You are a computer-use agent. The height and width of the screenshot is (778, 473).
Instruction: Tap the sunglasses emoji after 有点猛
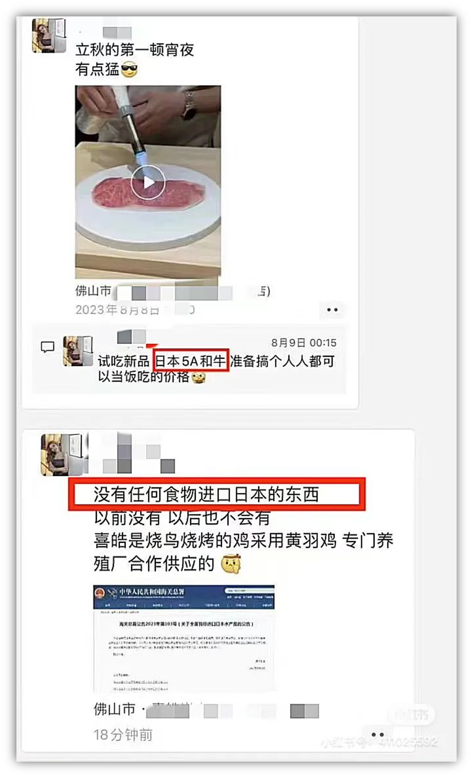(129, 69)
